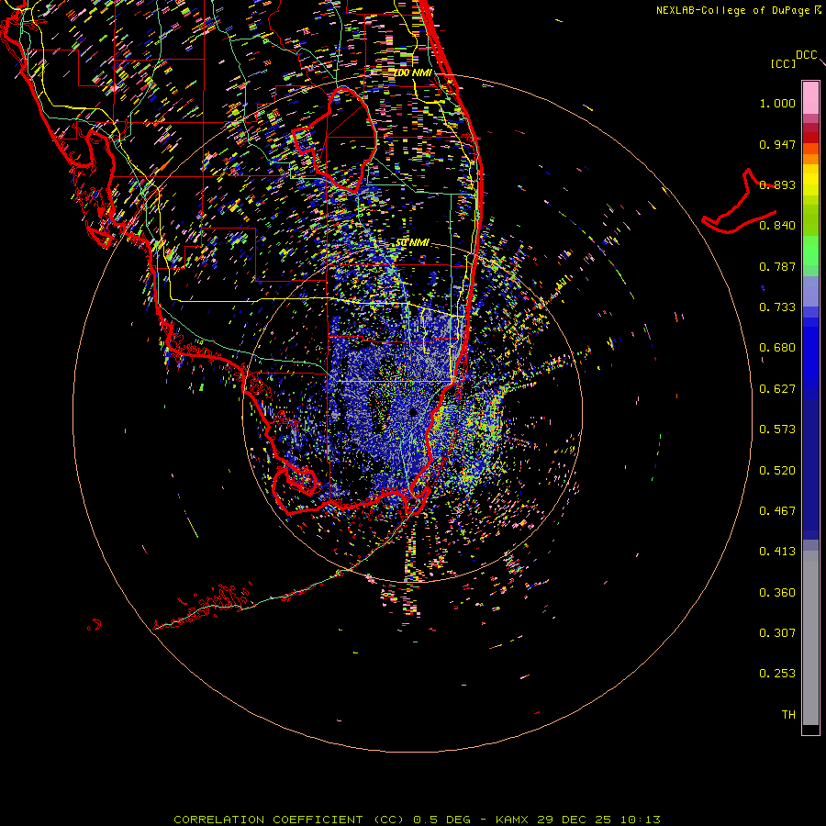The width and height of the screenshot is (826, 826).
Task: Select the 0.627 scale value
Action: click(x=777, y=389)
